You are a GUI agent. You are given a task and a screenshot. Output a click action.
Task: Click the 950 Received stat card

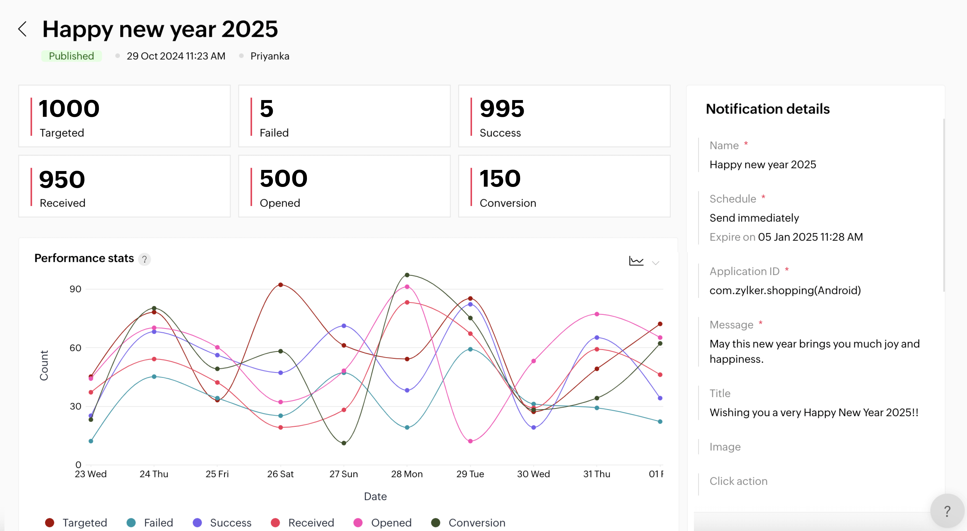tap(124, 186)
